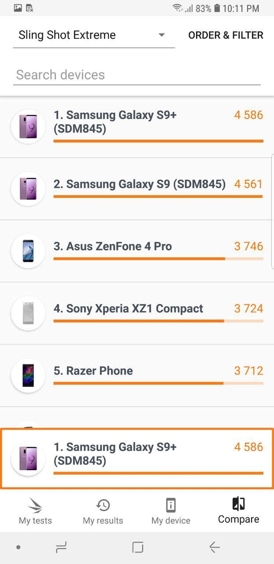Tap the Asus ZenFone 4 Pro thumbnail
The width and height of the screenshot is (274, 564).
[x=28, y=251]
